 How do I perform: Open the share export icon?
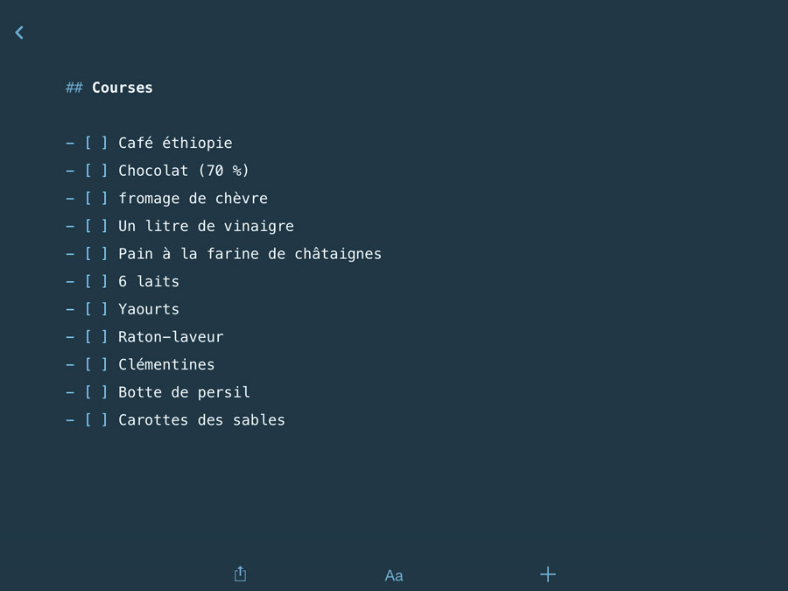pos(240,573)
